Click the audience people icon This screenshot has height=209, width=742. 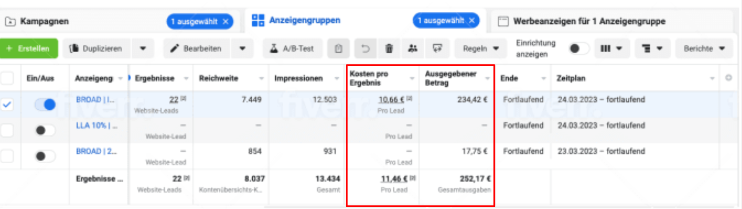412,49
